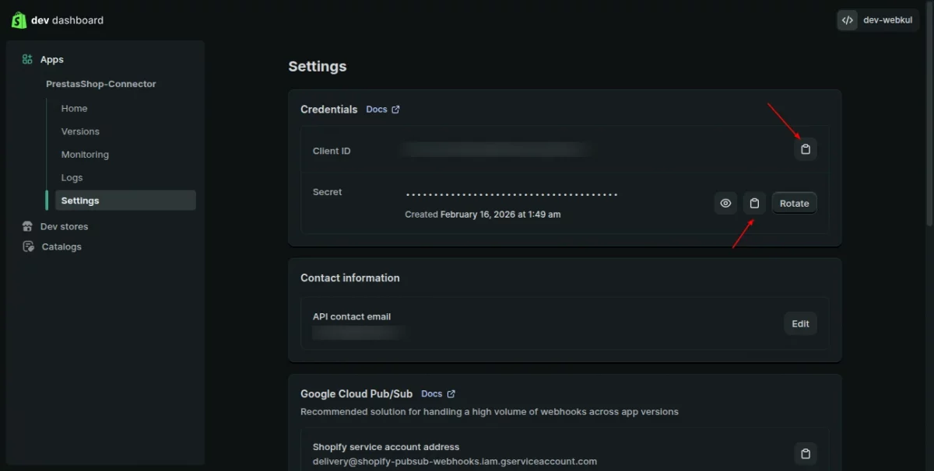The width and height of the screenshot is (934, 471).
Task: Click the Shopify bag logo
Action: (19, 20)
